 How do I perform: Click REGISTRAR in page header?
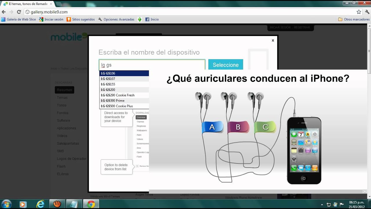pos(302,27)
